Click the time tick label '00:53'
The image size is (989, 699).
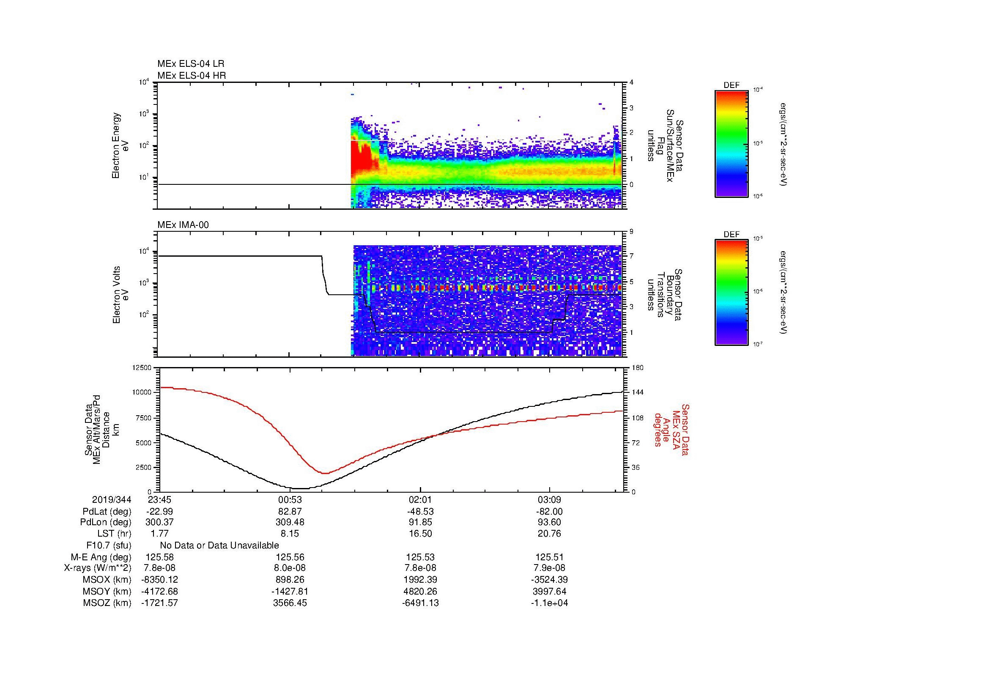click(290, 499)
